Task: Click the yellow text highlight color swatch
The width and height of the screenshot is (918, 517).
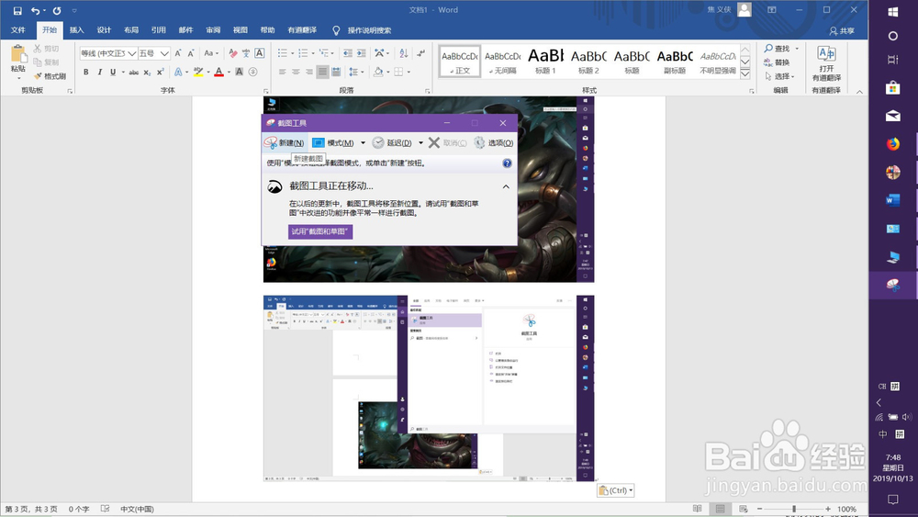Action: point(198,72)
